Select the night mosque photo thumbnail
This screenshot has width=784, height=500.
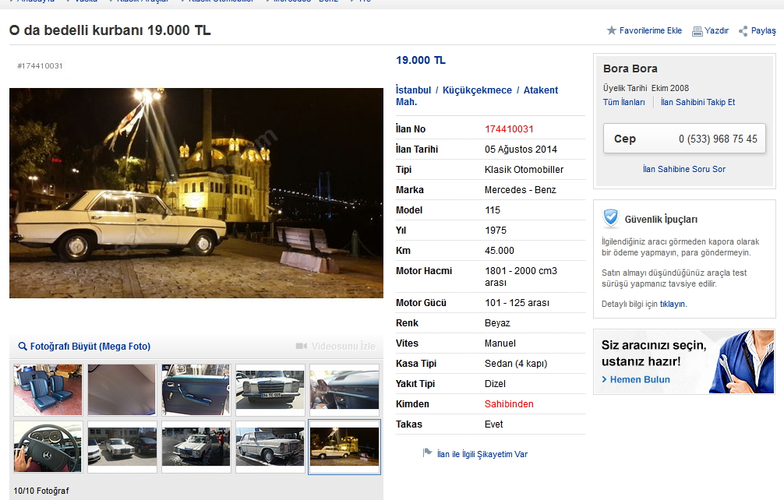(344, 446)
